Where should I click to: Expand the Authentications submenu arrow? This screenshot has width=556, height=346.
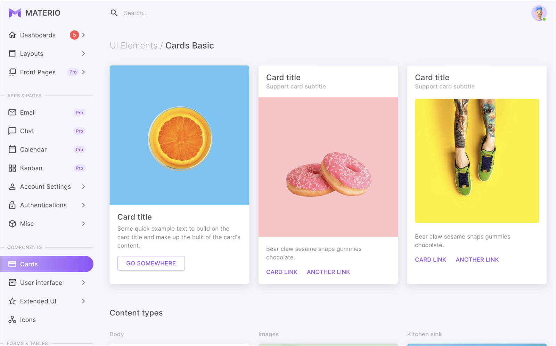tap(83, 205)
